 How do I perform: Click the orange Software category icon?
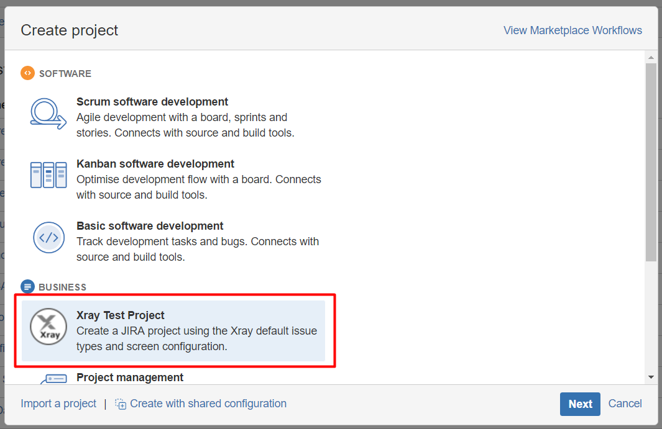(27, 73)
